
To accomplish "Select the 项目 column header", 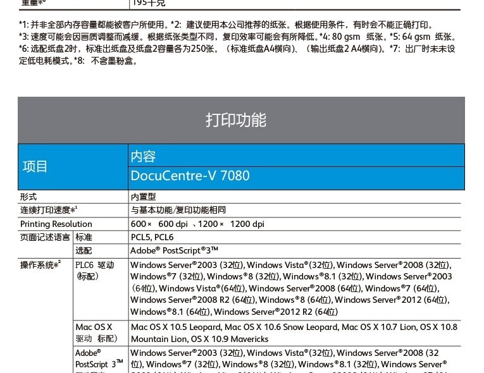I will coord(35,167).
